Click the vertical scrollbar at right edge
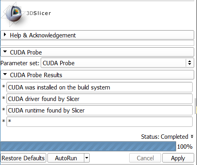 click(x=195, y=106)
